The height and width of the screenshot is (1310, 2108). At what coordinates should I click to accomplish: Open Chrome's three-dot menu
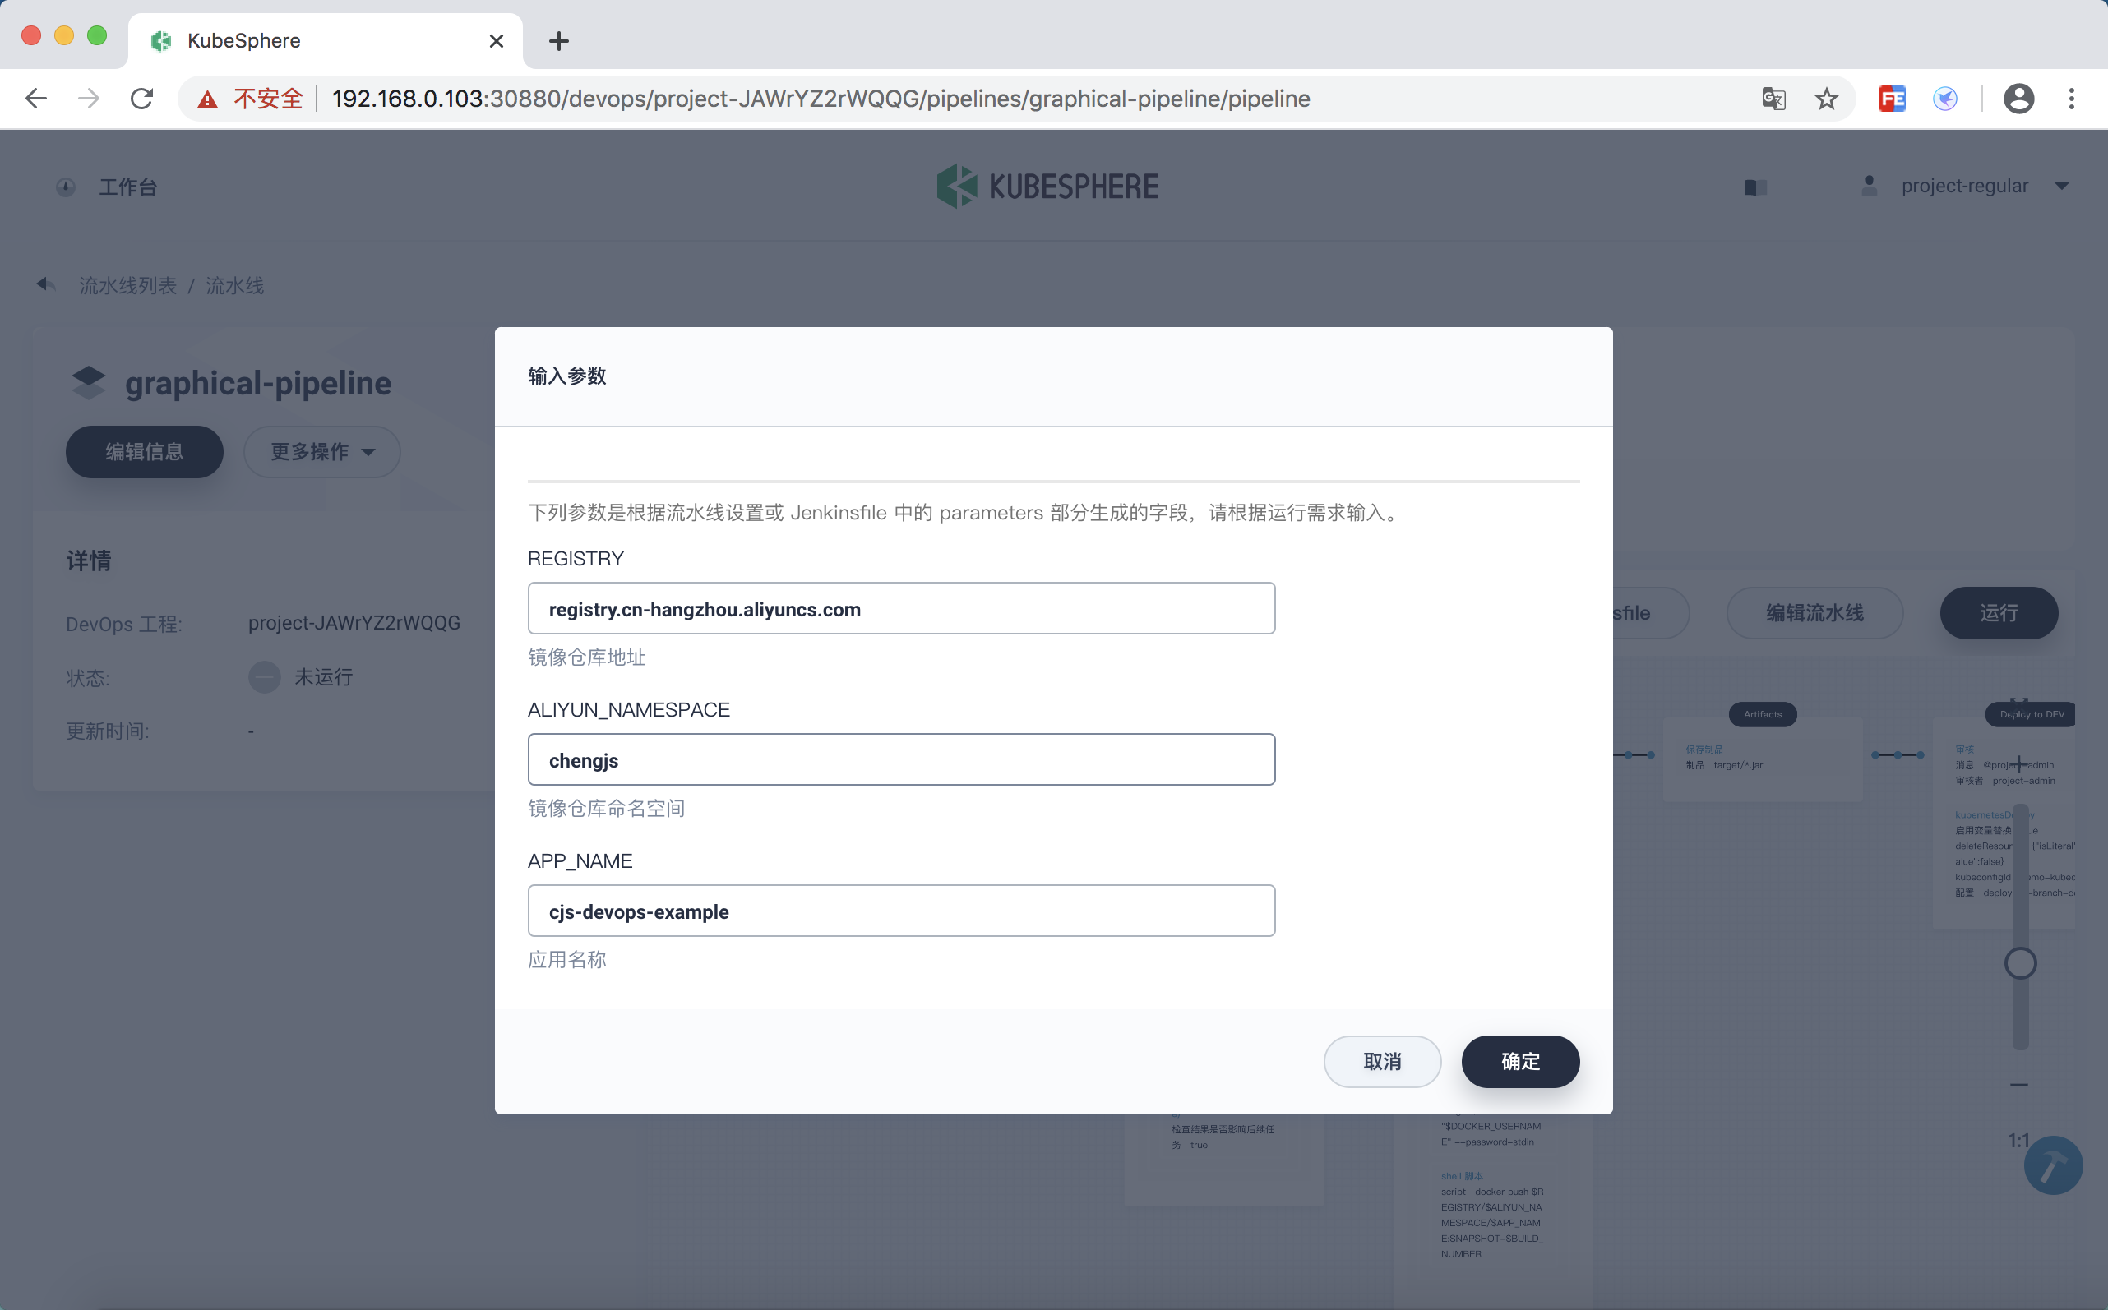[2072, 99]
